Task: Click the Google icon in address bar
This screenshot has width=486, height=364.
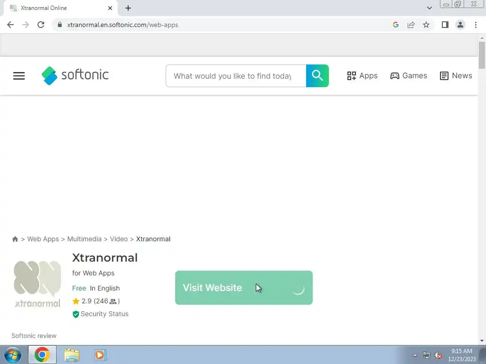Action: click(x=395, y=25)
